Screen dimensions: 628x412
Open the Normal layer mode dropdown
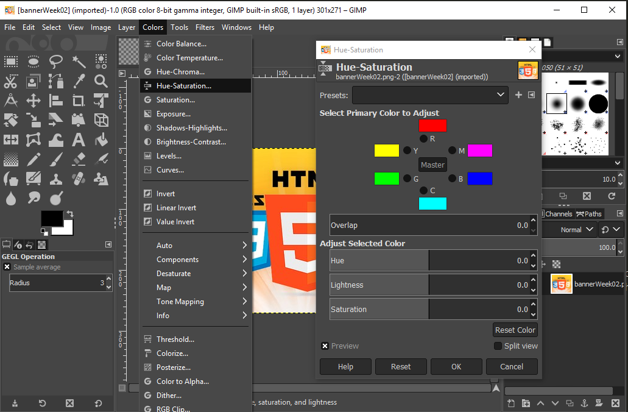tap(576, 230)
